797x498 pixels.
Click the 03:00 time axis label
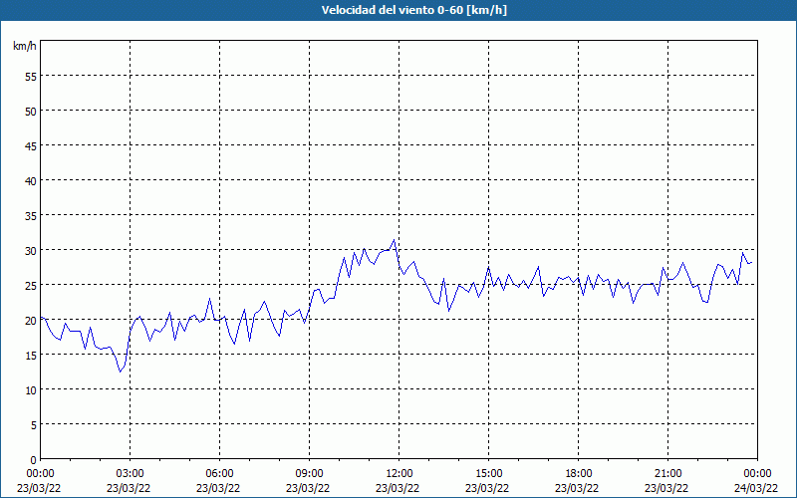(131, 474)
